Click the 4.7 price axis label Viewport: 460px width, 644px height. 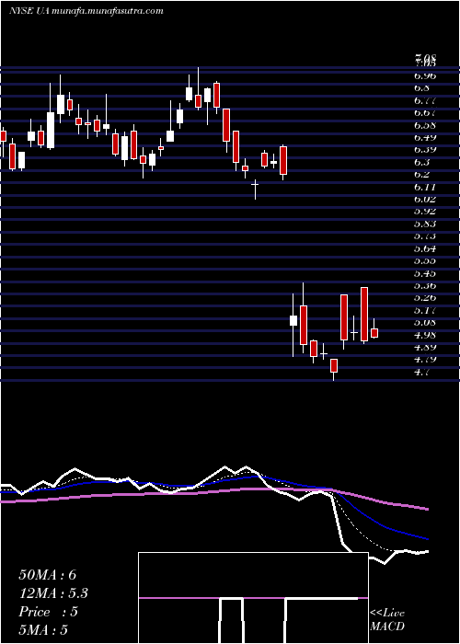pos(422,372)
